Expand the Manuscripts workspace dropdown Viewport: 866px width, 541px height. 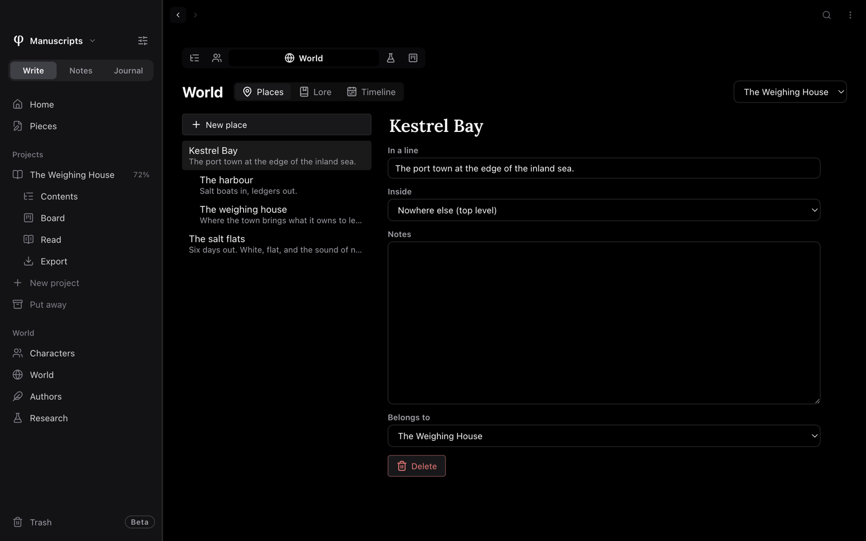point(54,41)
